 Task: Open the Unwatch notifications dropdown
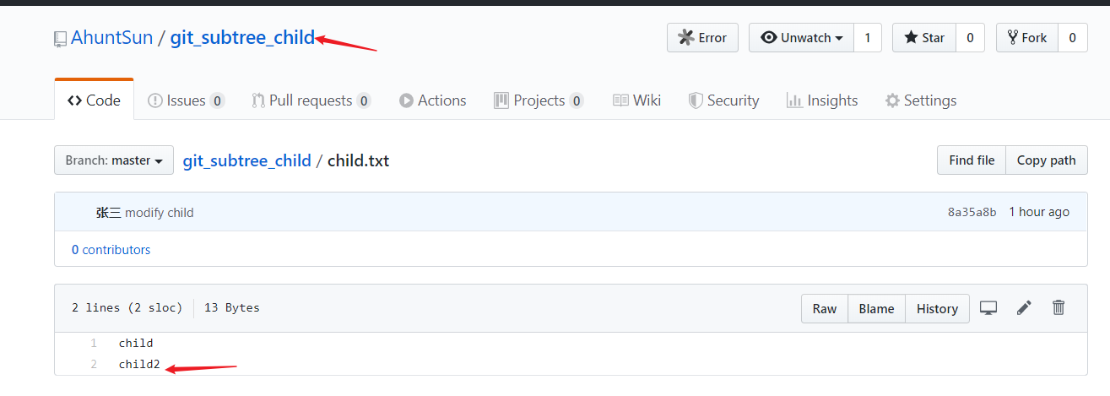click(x=801, y=38)
